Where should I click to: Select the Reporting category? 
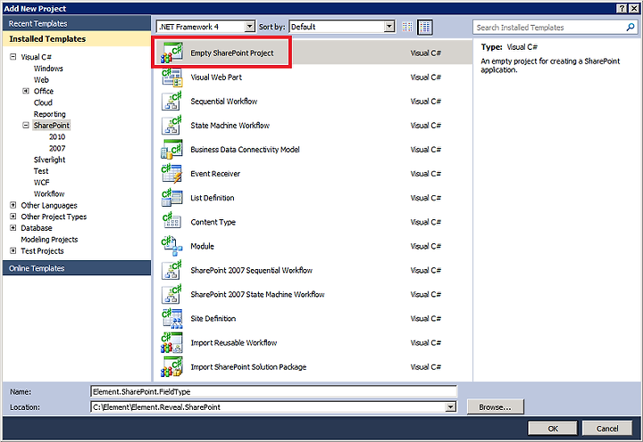(x=50, y=114)
